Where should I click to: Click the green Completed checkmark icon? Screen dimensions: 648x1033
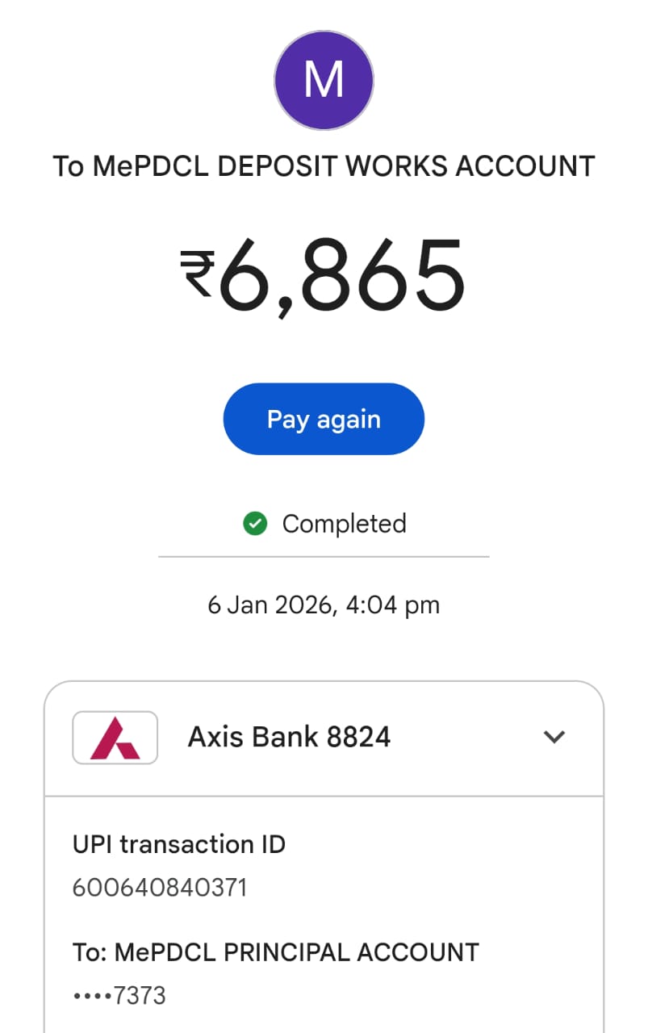click(255, 525)
